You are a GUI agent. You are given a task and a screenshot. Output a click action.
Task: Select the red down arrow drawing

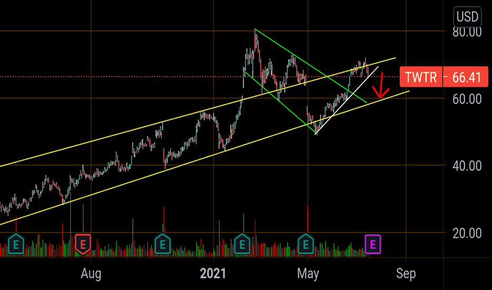(x=381, y=85)
